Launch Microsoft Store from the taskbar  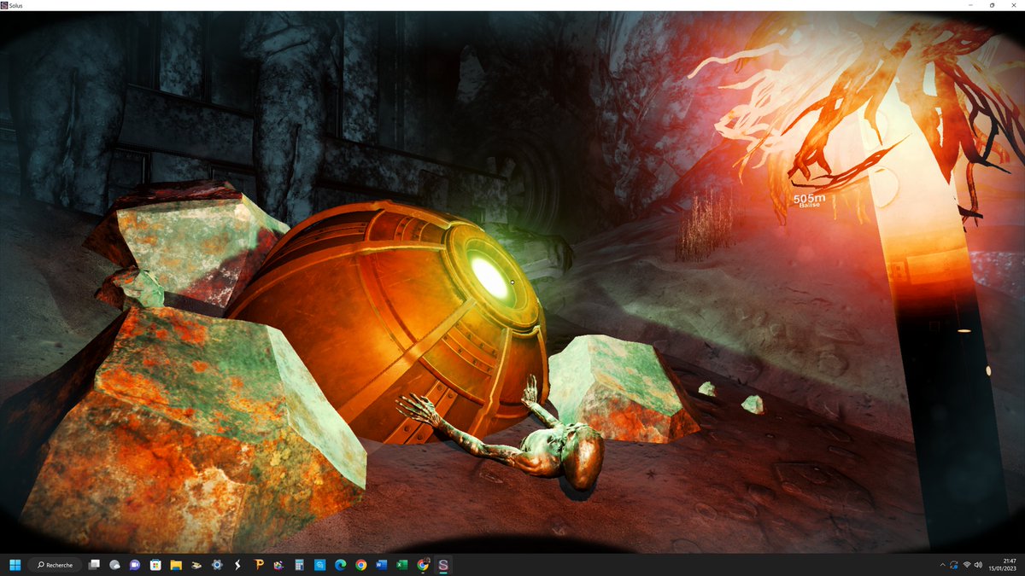click(x=155, y=565)
